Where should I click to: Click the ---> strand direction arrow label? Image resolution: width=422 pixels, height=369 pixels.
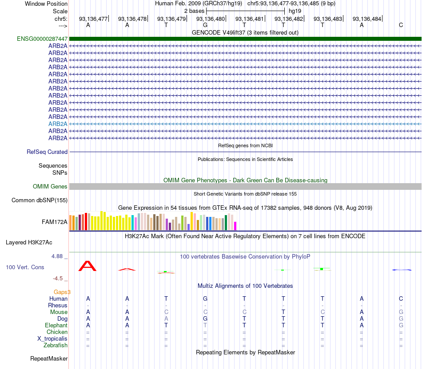pos(63,26)
